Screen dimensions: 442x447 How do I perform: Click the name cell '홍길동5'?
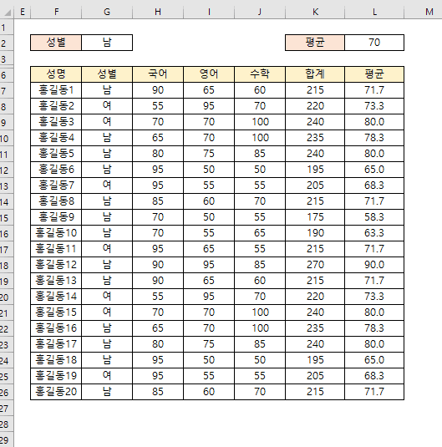tap(56, 154)
